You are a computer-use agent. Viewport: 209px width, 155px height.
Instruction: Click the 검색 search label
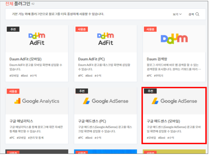click(x=191, y=14)
